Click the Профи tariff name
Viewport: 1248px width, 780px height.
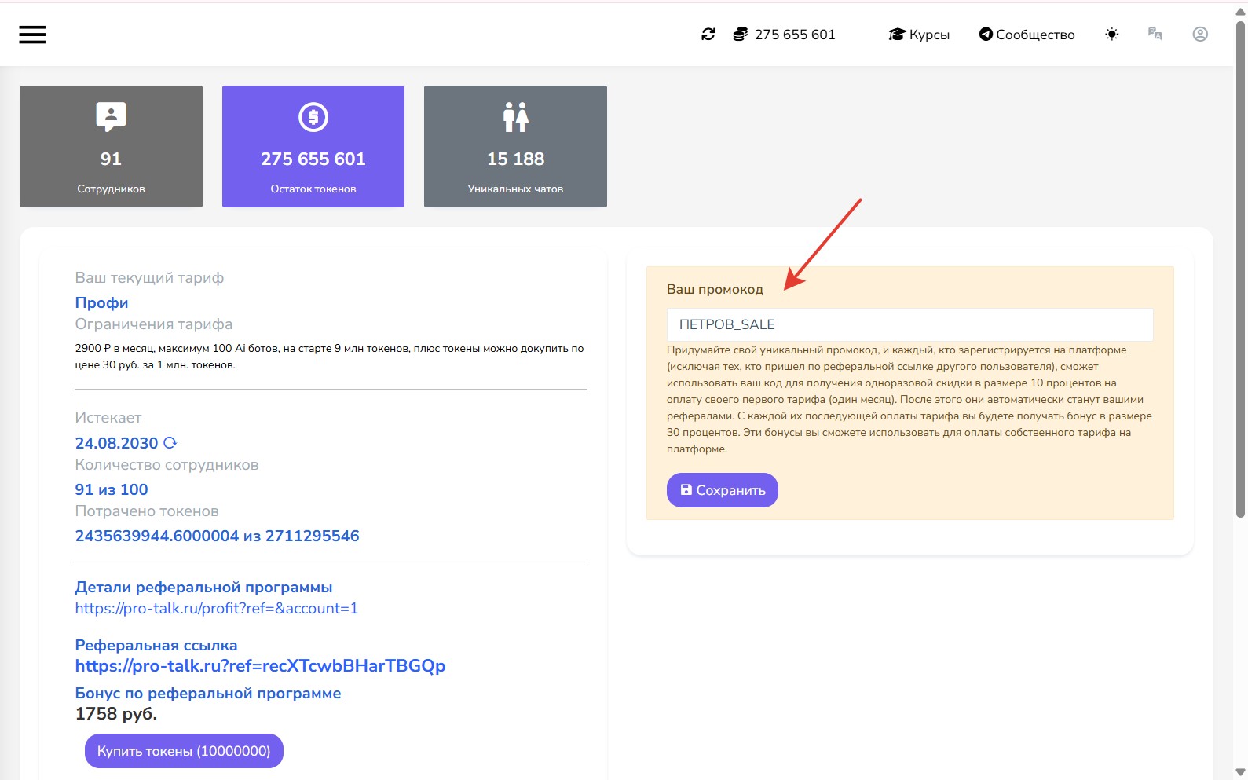coord(101,302)
